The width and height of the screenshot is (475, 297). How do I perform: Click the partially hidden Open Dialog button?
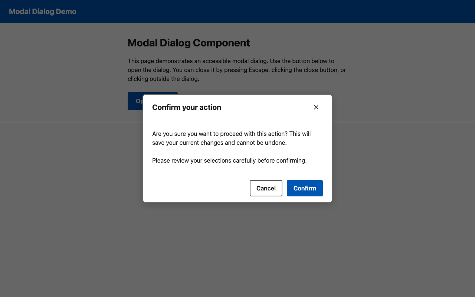point(135,101)
